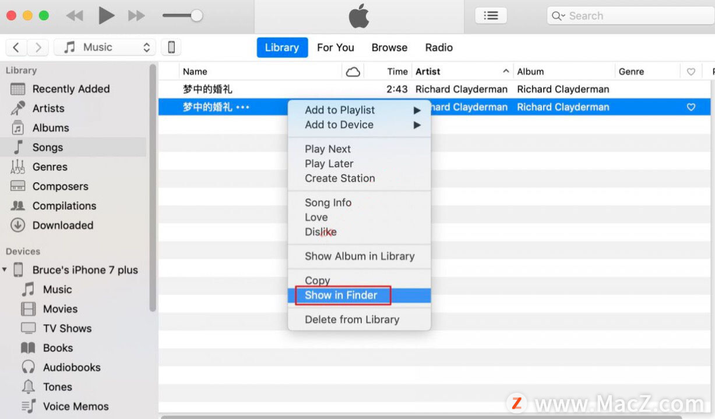Click the iPhone device icon button
This screenshot has width=715, height=419.
(x=171, y=47)
